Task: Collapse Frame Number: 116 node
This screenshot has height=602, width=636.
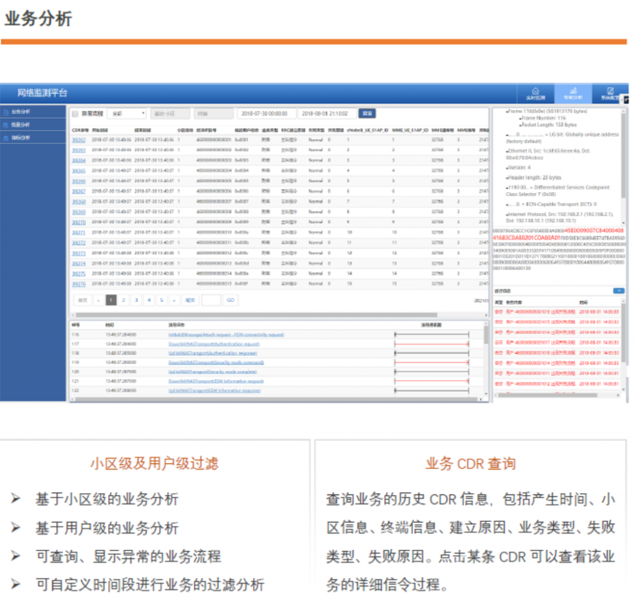Action: (x=520, y=118)
